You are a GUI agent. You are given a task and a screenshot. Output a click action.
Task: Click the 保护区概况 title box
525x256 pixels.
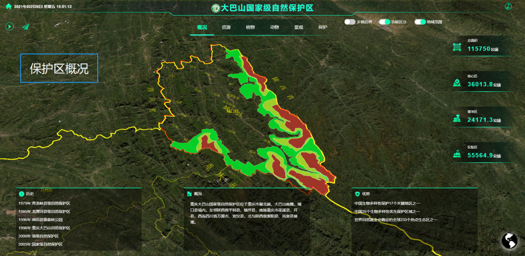click(59, 68)
